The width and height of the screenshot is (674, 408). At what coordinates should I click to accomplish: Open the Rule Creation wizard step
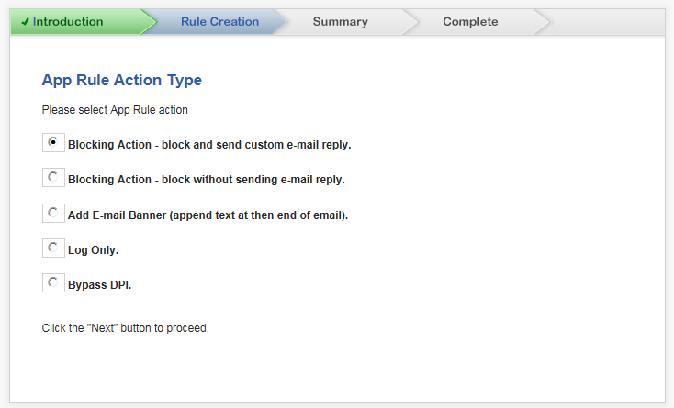click(x=219, y=21)
